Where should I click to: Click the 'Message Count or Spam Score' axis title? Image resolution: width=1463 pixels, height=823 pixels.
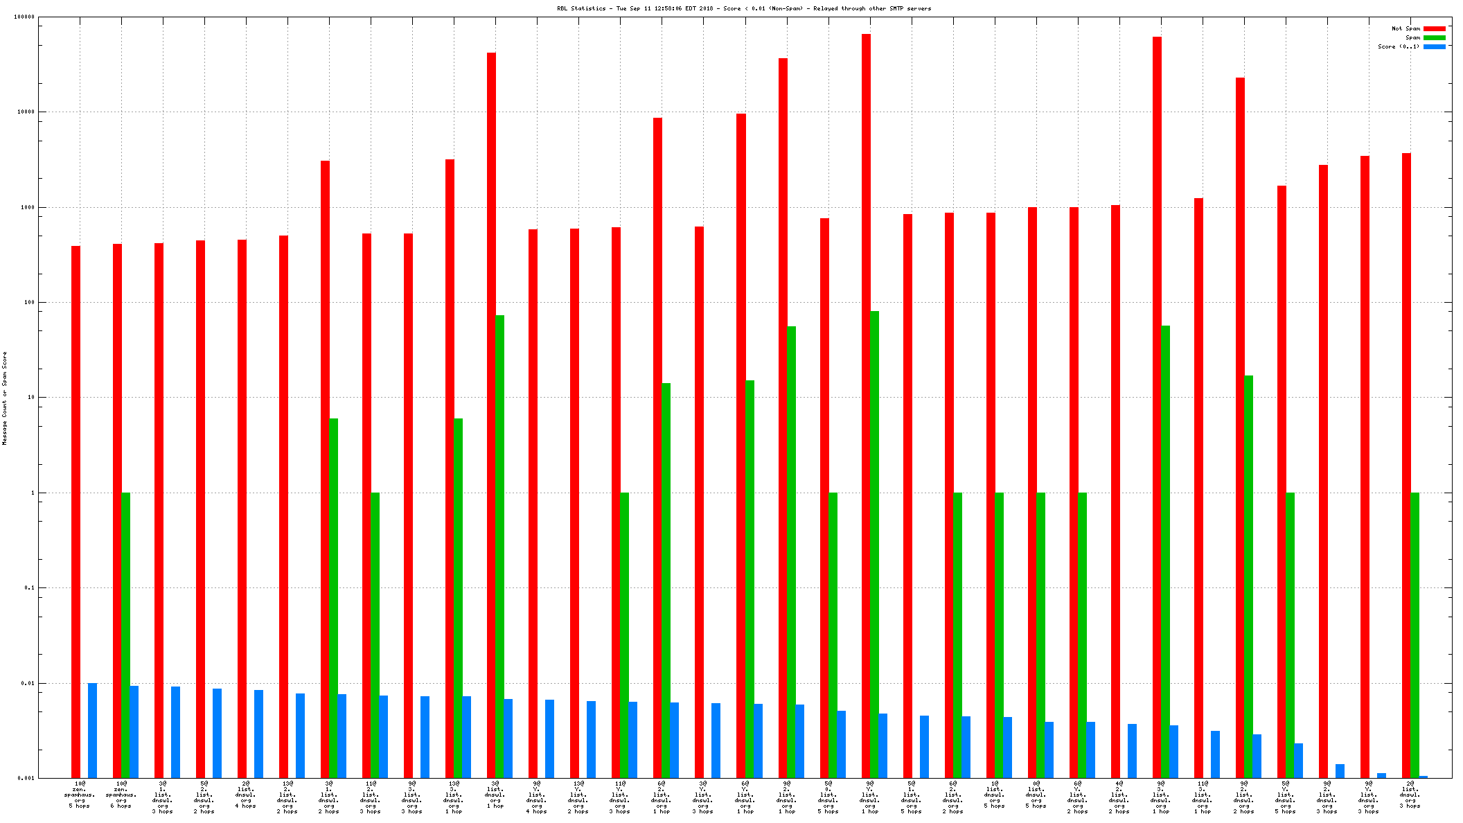tap(4, 398)
